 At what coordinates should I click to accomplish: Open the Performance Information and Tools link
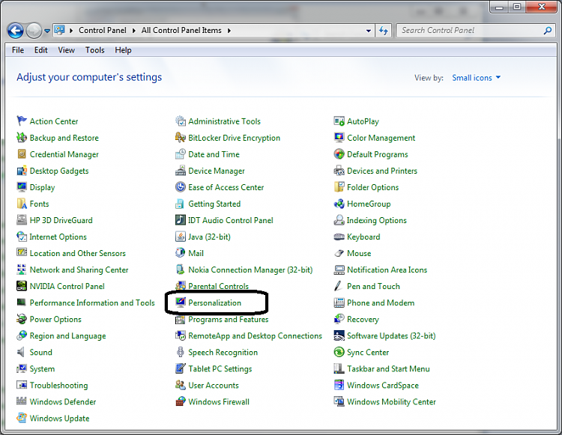coord(92,302)
